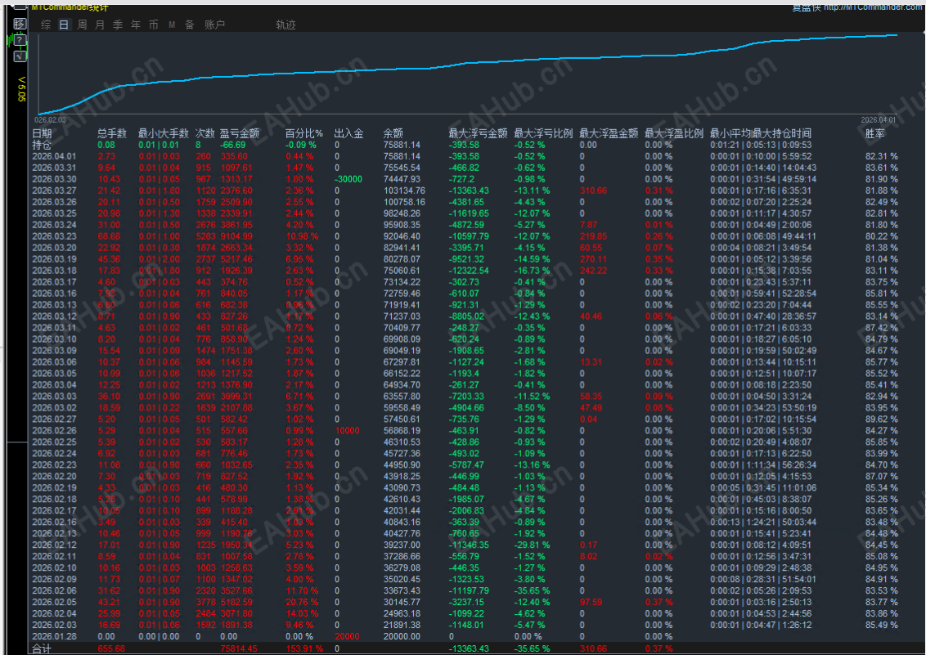The image size is (926, 655).
Task: Click the 胜率 column header
Action: [874, 133]
